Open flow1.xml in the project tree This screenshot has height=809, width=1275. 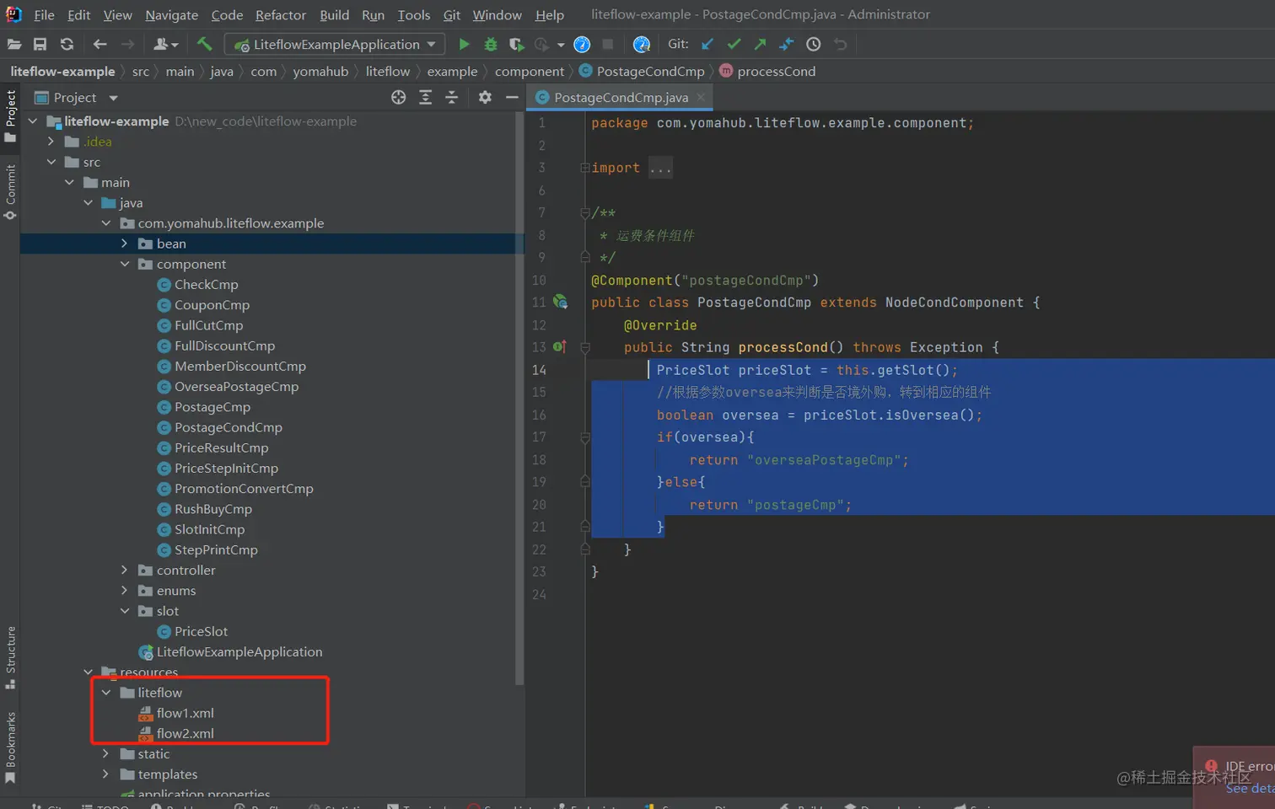(x=185, y=713)
